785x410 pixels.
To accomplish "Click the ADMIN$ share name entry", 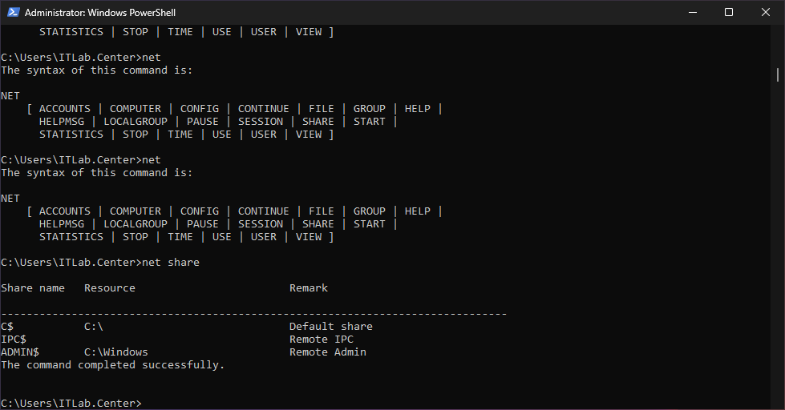I will pos(20,352).
